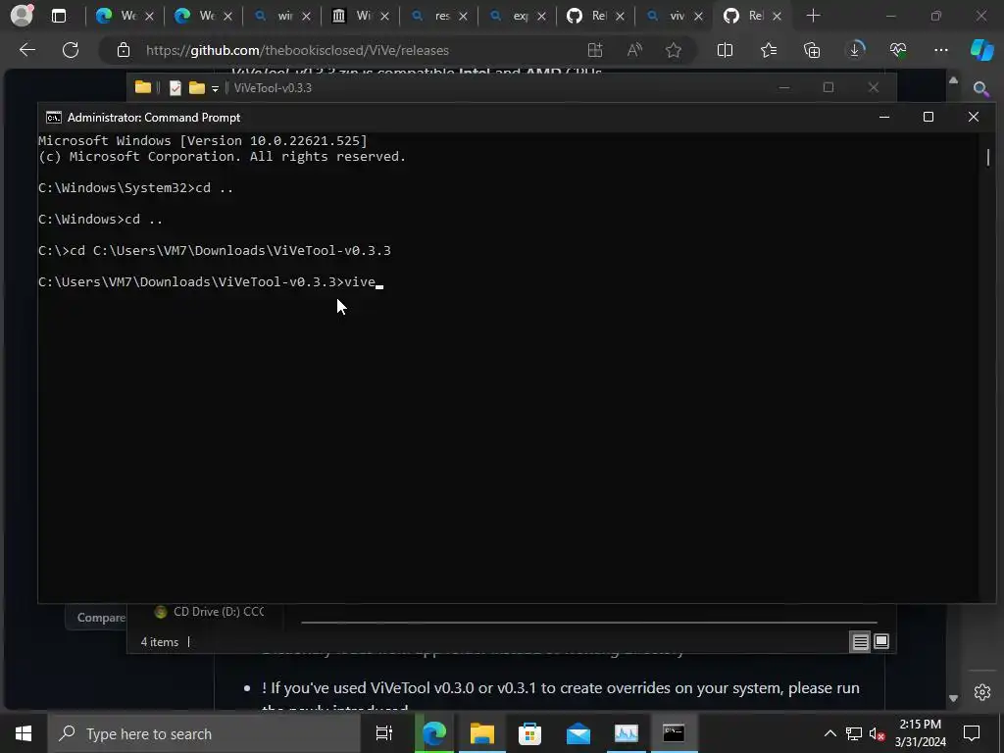
Task: Open the Windows Start menu
Action: point(24,733)
